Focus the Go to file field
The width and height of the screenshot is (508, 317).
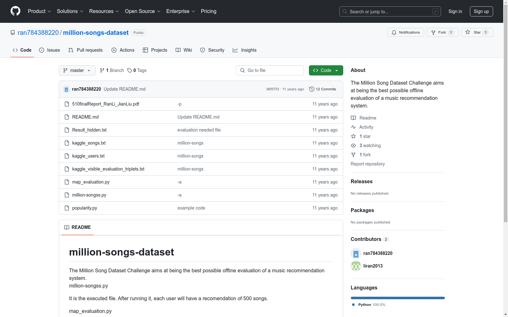(270, 70)
